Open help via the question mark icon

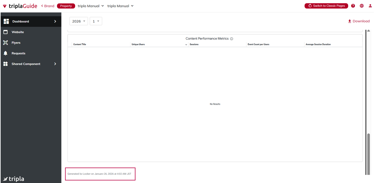coord(353,6)
